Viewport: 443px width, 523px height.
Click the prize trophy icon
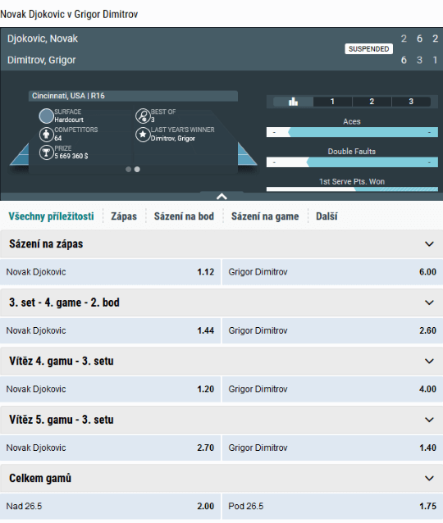point(47,152)
